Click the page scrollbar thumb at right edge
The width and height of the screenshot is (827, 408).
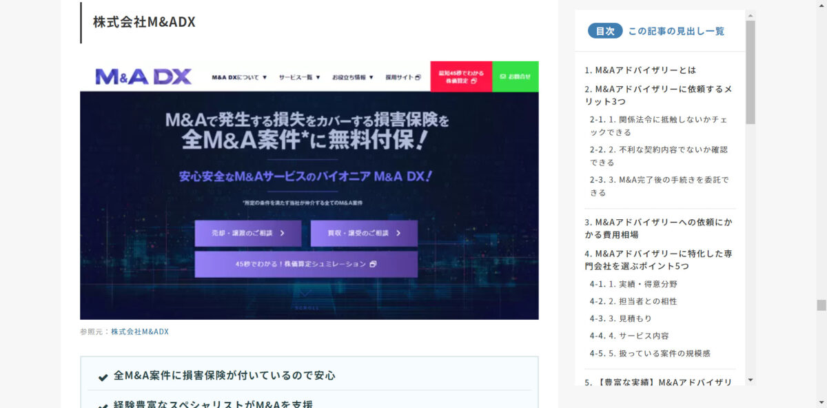(x=821, y=305)
